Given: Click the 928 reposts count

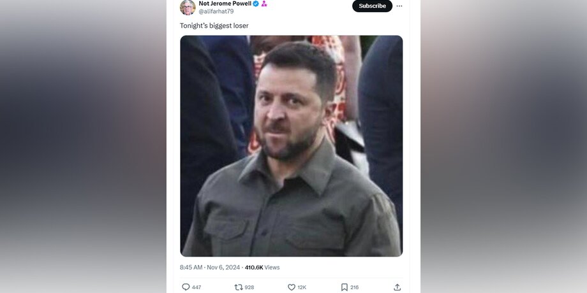Looking at the screenshot, I should point(249,287).
